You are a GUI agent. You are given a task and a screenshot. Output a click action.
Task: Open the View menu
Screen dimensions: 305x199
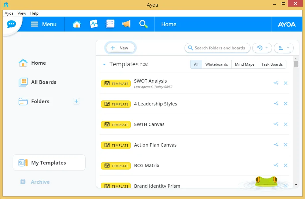[22, 13]
